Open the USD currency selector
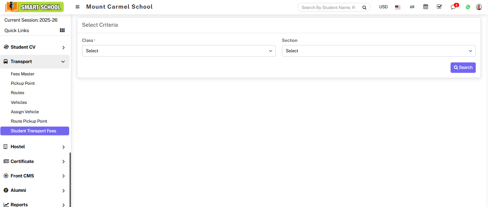This screenshot has height=207, width=488. click(x=383, y=7)
